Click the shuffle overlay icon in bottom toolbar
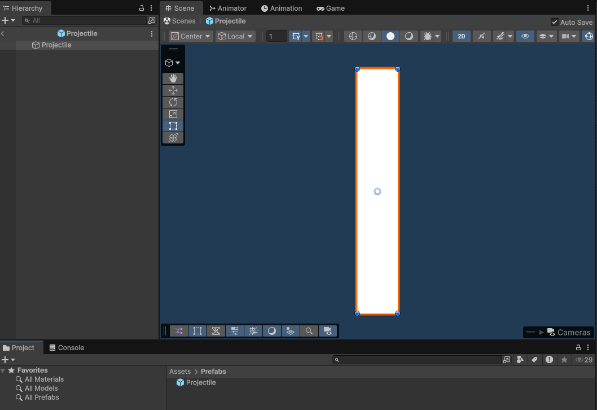The image size is (597, 410). point(178,331)
